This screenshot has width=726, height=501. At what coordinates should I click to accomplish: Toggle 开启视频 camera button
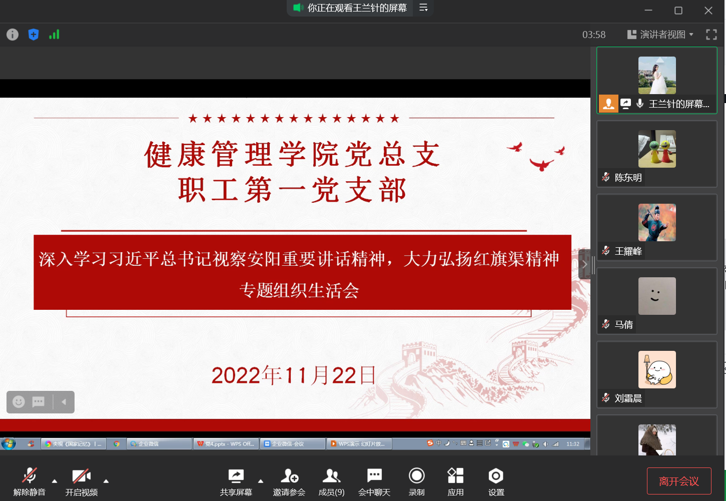tap(82, 481)
